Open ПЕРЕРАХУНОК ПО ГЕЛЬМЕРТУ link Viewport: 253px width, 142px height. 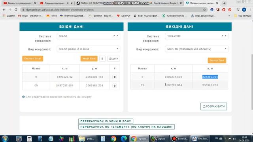126,127
